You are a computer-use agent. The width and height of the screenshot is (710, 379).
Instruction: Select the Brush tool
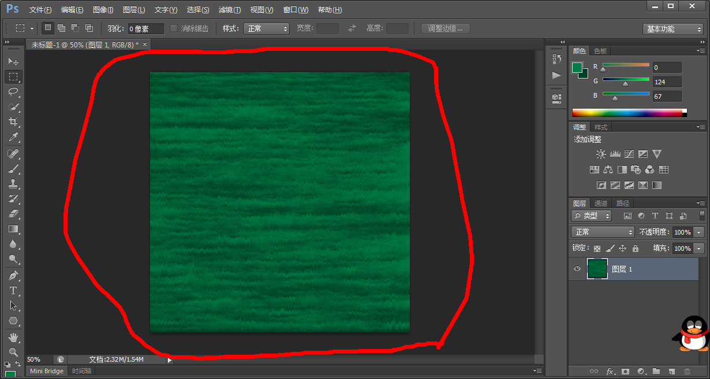[13, 169]
